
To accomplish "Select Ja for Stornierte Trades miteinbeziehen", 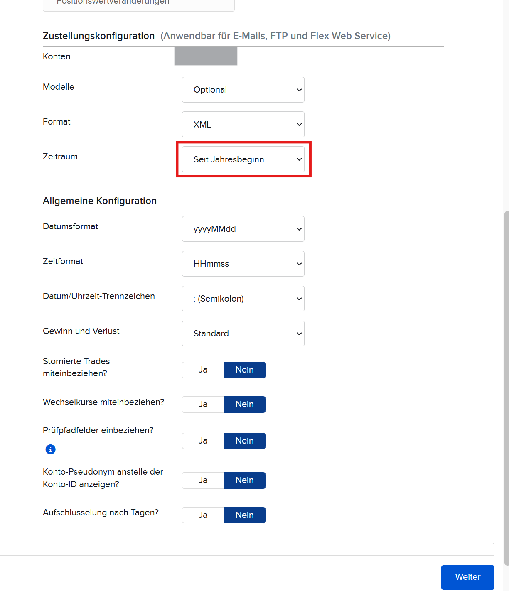I will pos(203,370).
